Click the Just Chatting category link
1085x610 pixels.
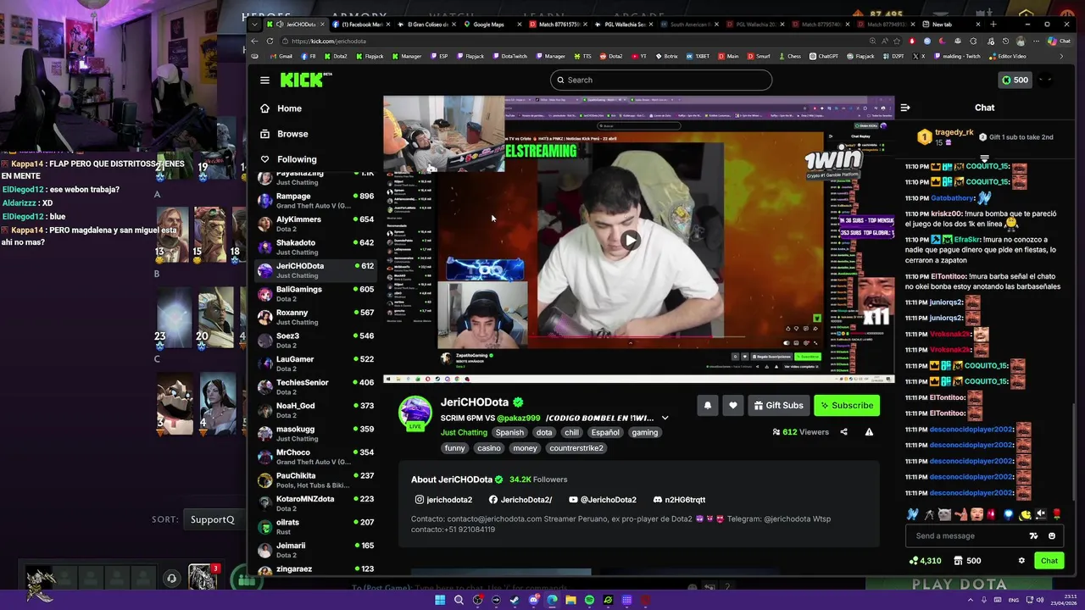pos(464,432)
